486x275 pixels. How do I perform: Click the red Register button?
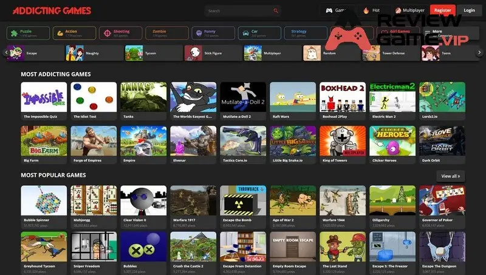click(x=442, y=10)
